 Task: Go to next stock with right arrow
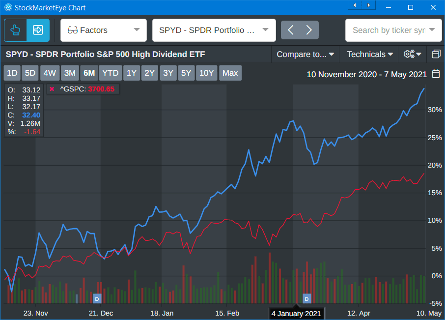309,30
